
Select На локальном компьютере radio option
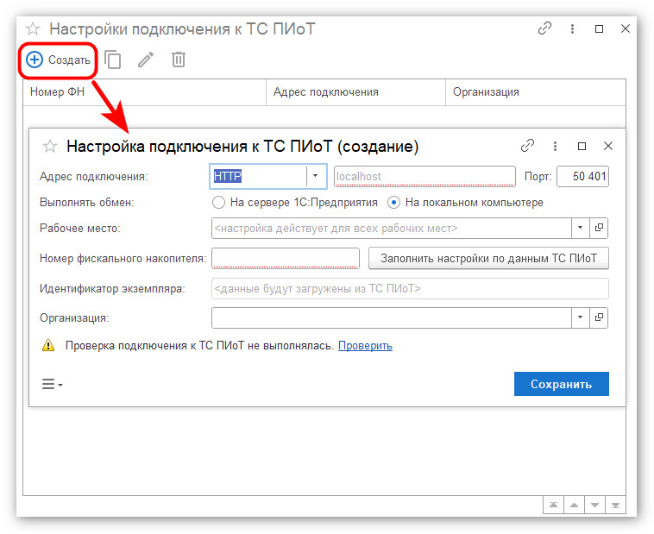click(465, 203)
